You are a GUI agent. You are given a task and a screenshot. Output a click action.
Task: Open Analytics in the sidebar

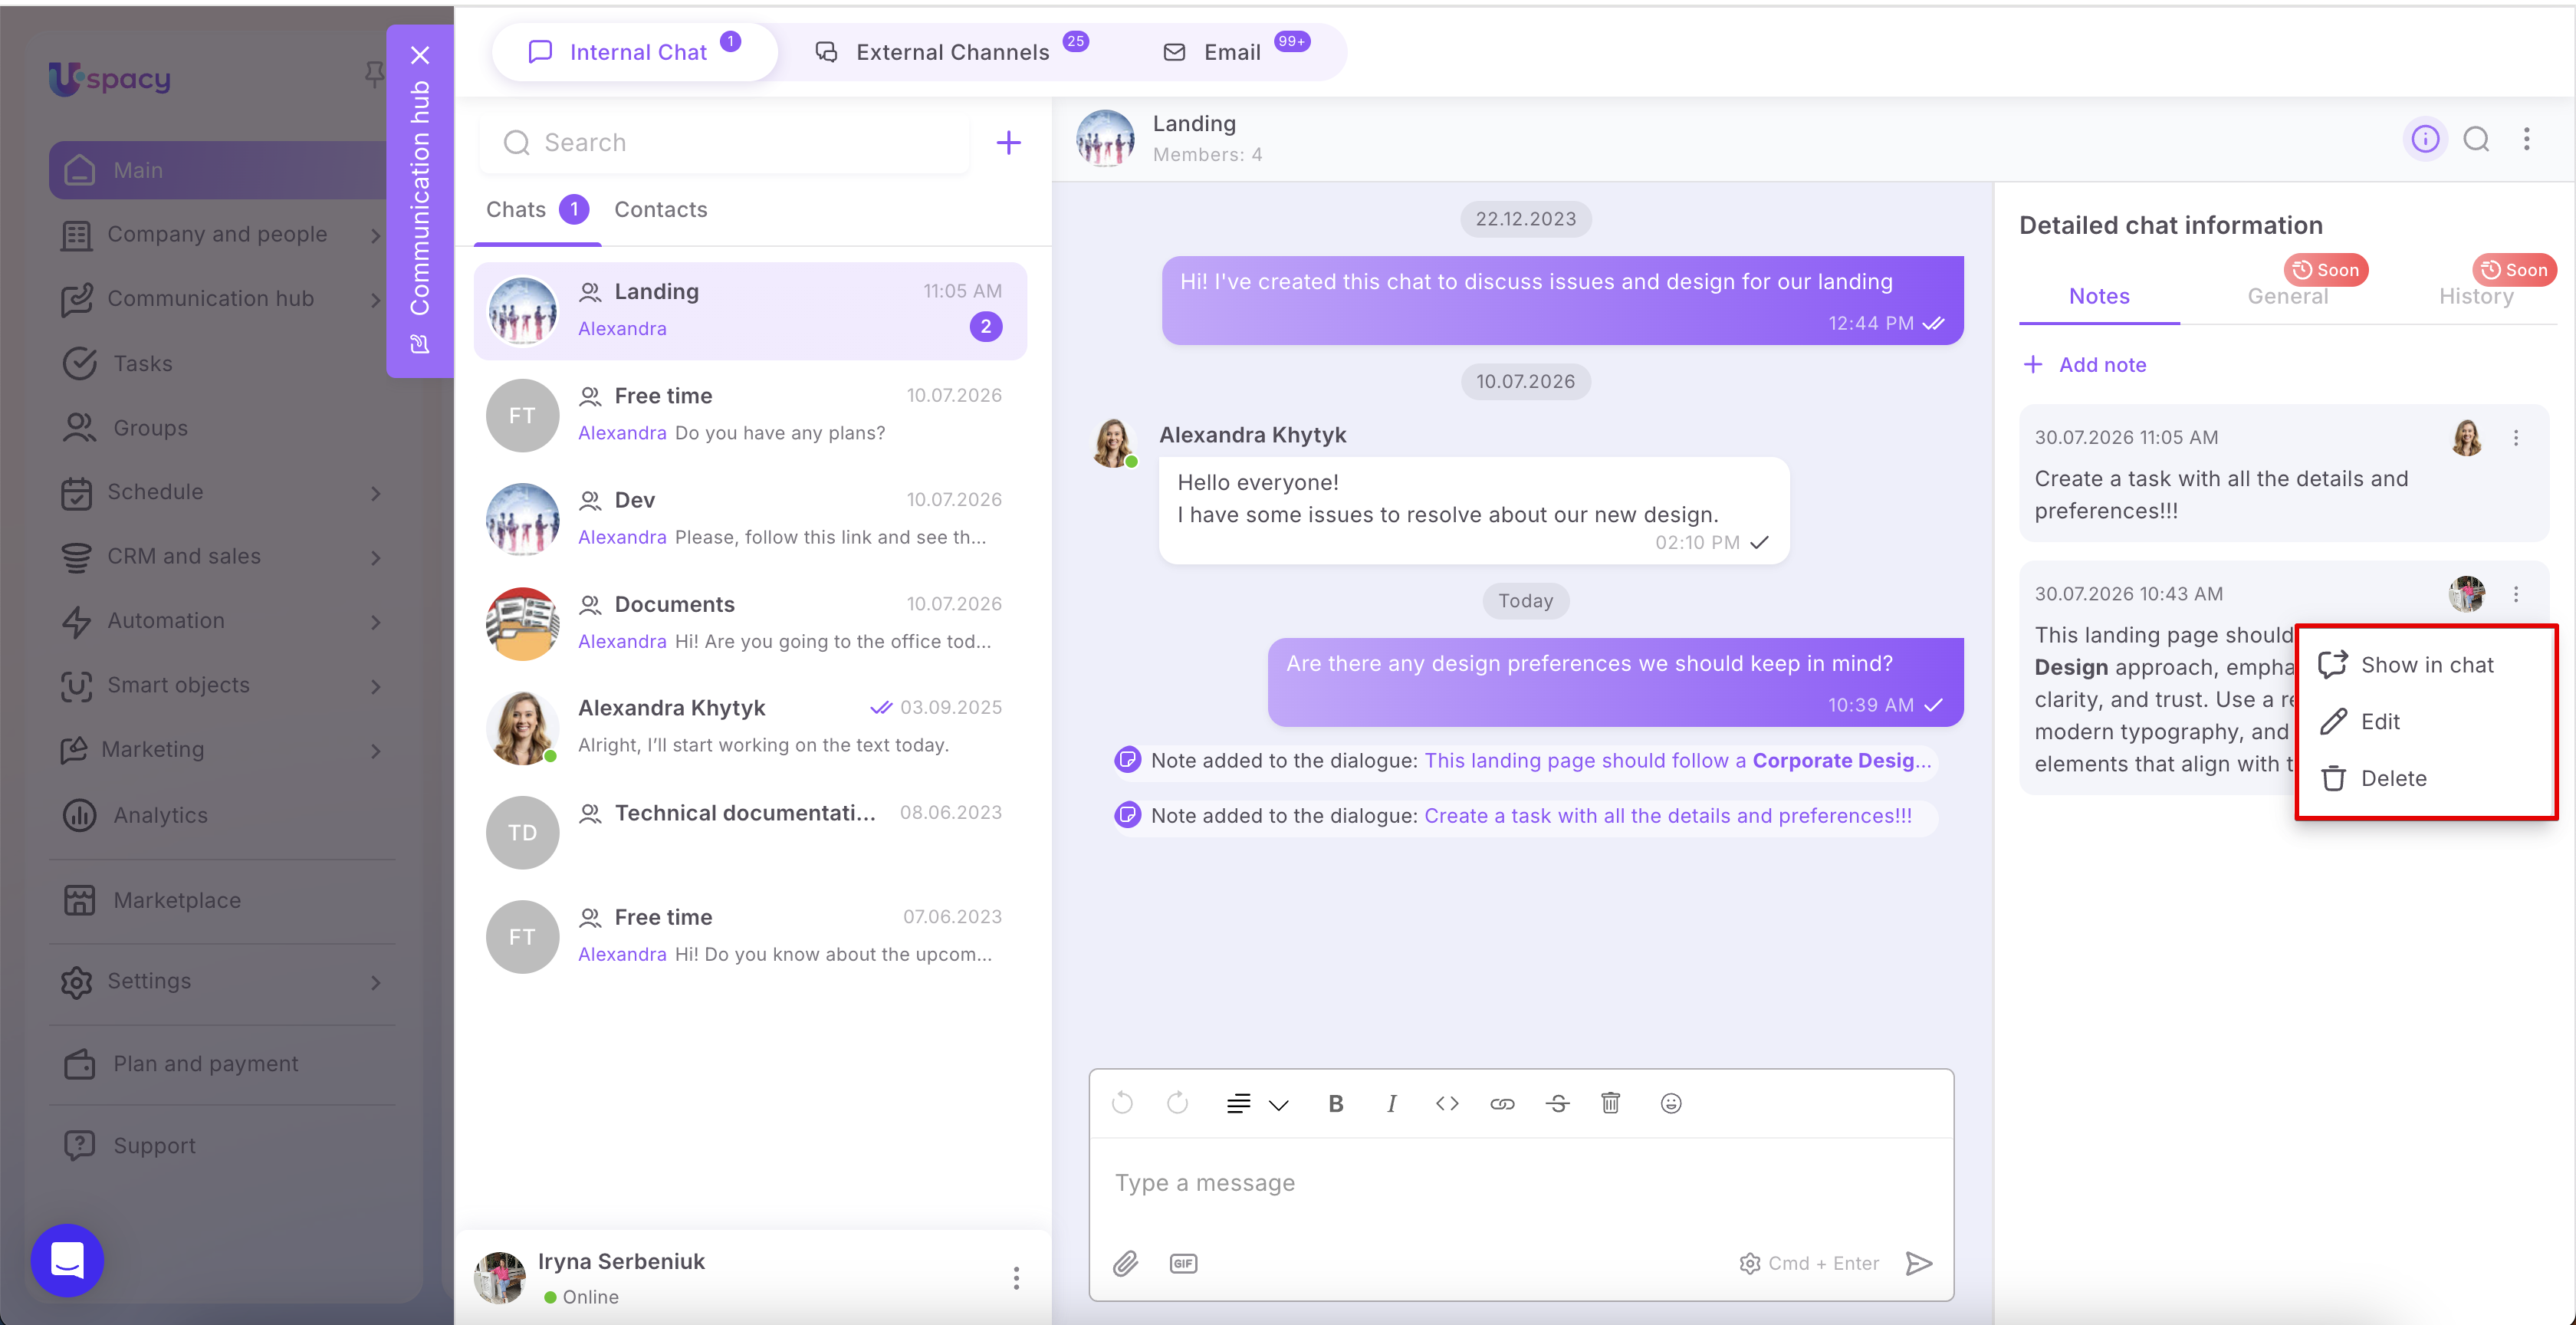(160, 815)
